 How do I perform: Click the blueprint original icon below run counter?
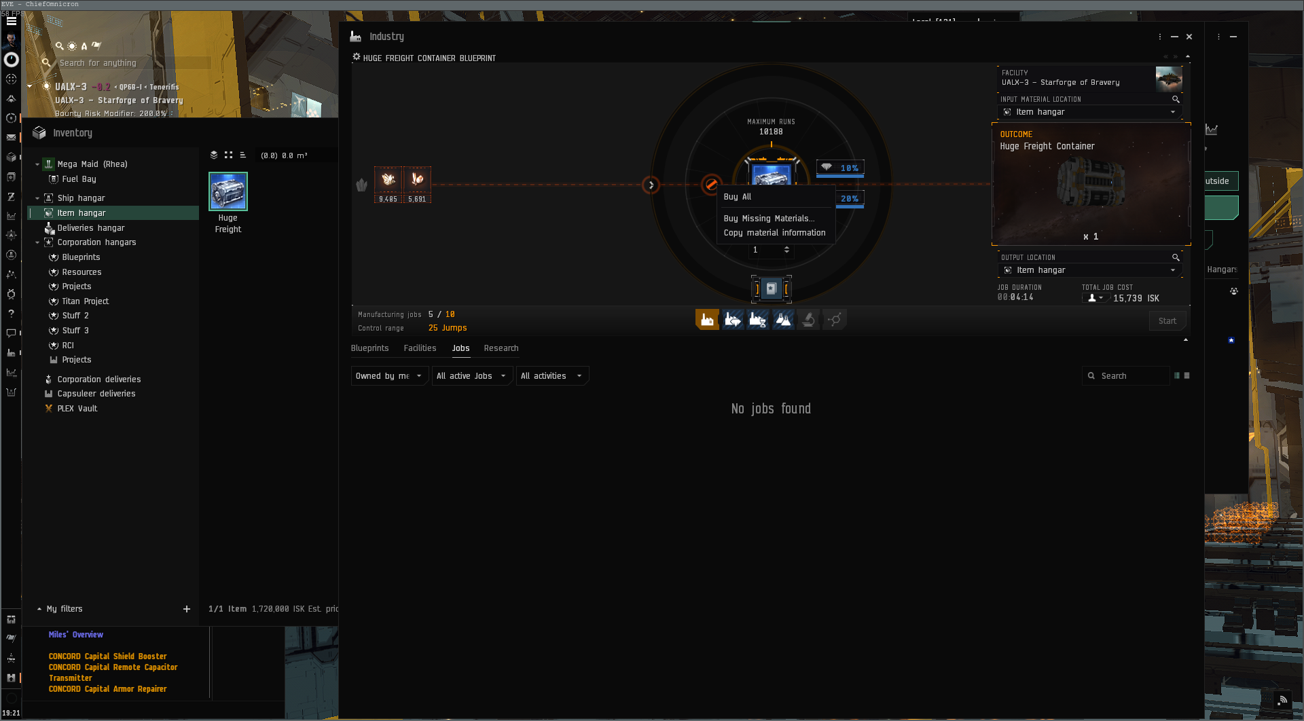[x=771, y=289]
